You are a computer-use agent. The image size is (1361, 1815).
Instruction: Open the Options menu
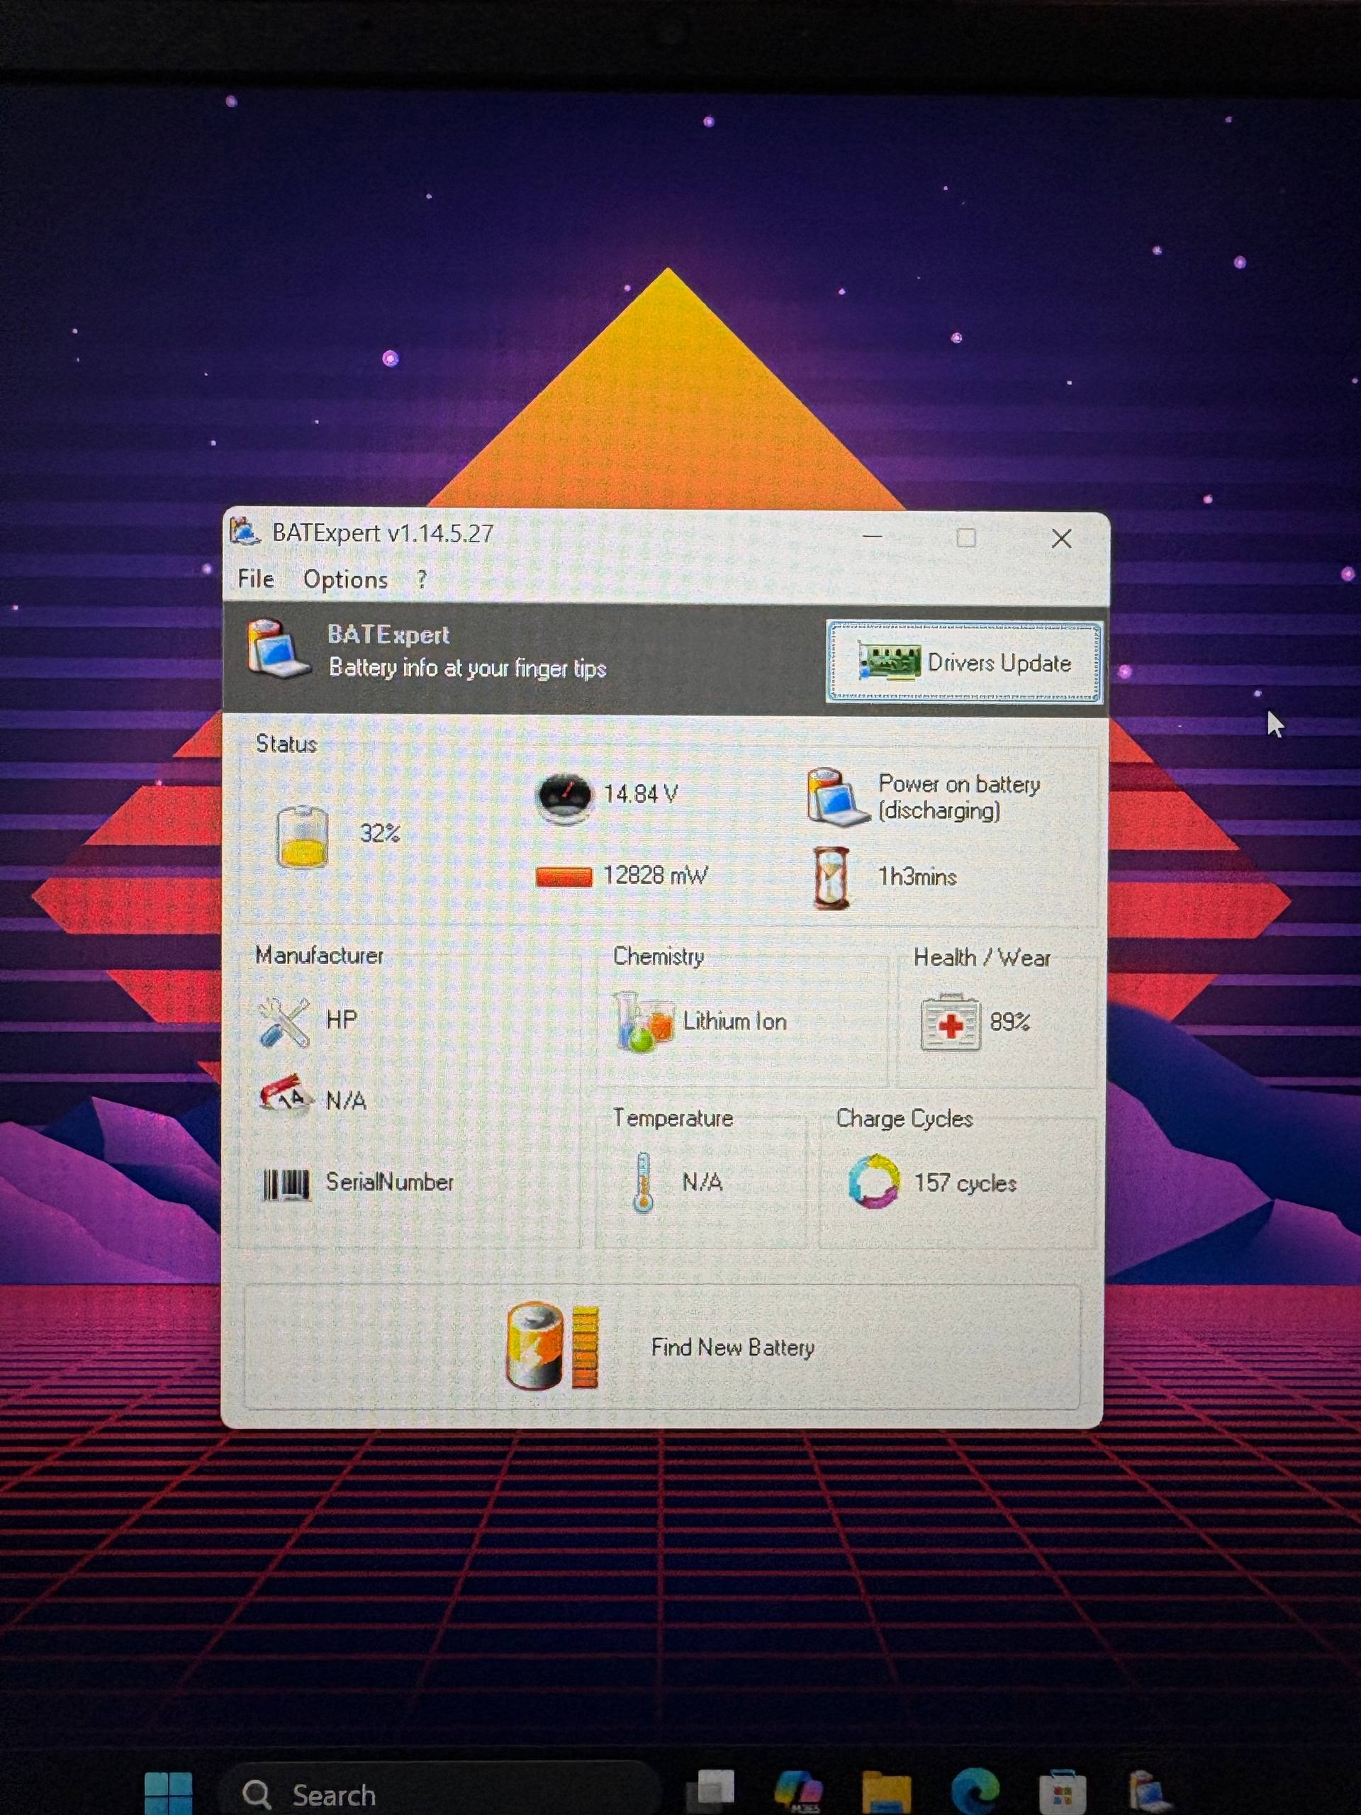click(345, 579)
